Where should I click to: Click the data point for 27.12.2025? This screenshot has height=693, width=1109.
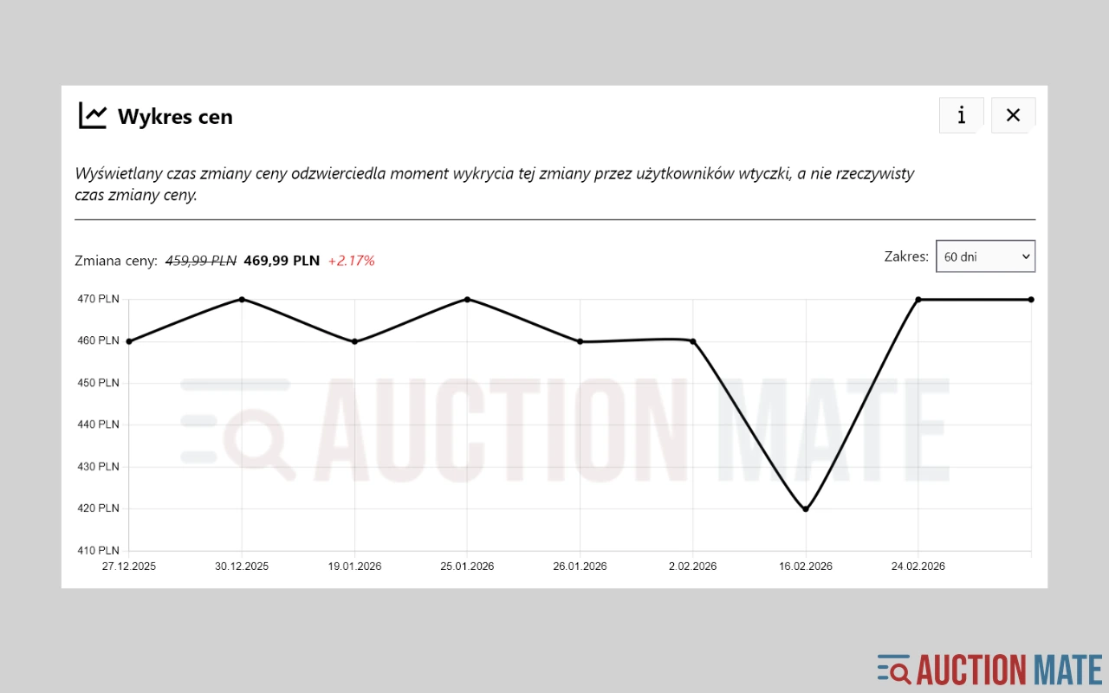(x=129, y=341)
